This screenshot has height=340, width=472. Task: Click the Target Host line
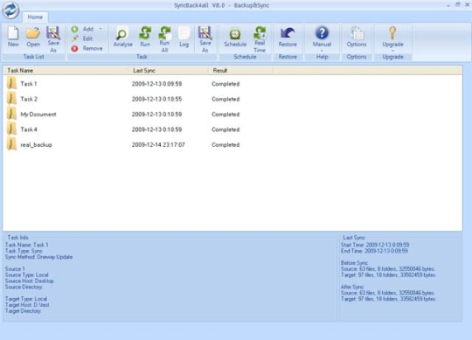[27, 305]
